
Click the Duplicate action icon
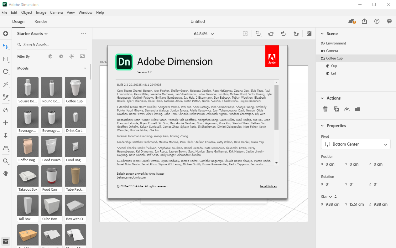pos(336,109)
